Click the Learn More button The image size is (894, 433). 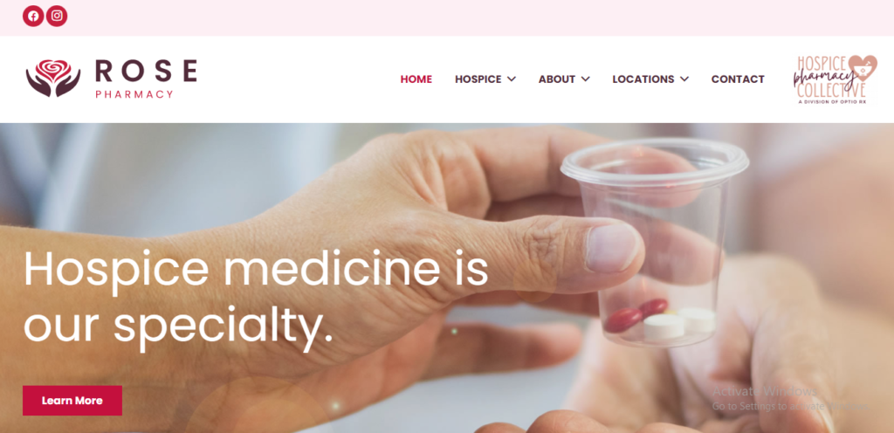pyautogui.click(x=72, y=401)
